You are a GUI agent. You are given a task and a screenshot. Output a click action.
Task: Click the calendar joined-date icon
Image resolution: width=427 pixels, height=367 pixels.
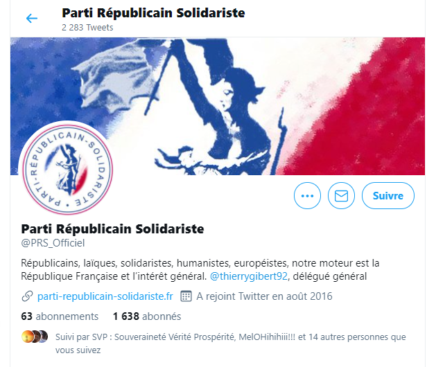pyautogui.click(x=186, y=296)
